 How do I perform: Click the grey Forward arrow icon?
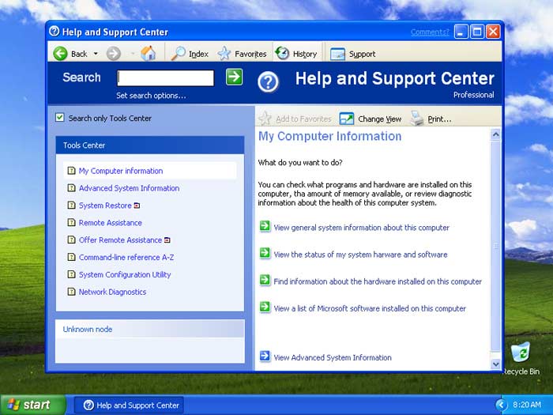click(x=114, y=54)
